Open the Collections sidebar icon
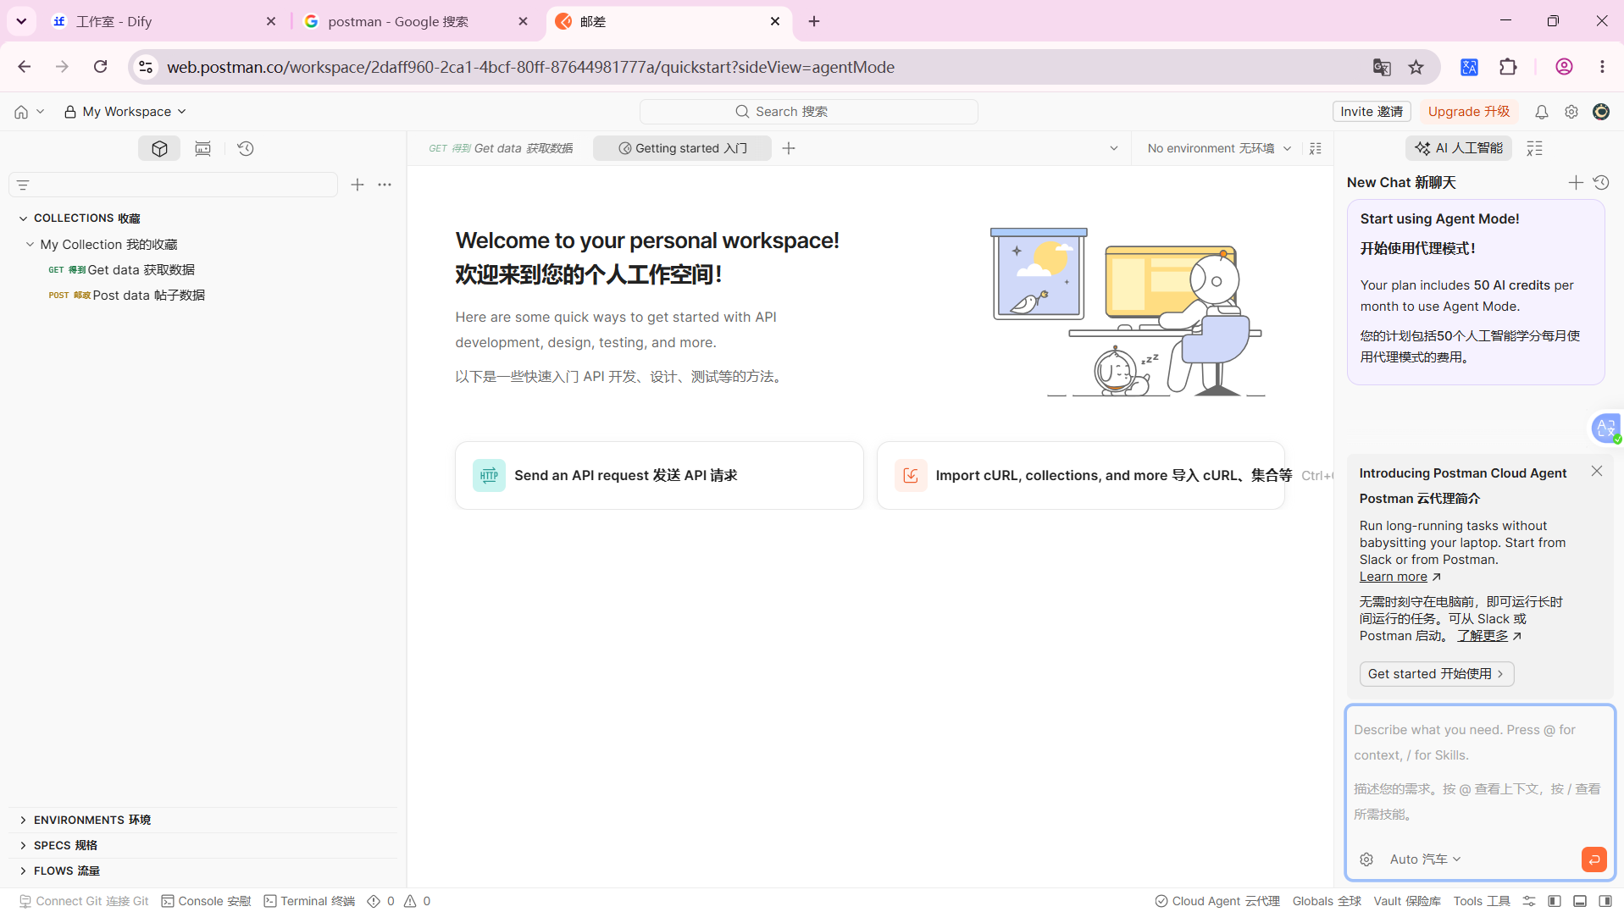Image resolution: width=1624 pixels, height=912 pixels. 159,148
